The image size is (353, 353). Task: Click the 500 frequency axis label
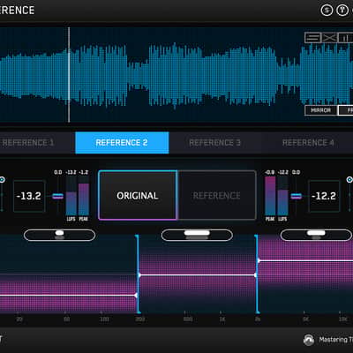tap(188, 319)
